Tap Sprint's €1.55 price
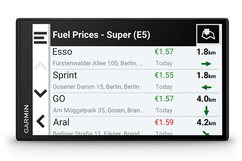Screen dimensions: 242x161 (x=164, y=75)
